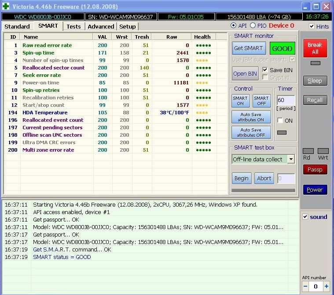334x295 pixels.
Task: Select the Current pending sectors row
Action: pyautogui.click(x=116, y=127)
